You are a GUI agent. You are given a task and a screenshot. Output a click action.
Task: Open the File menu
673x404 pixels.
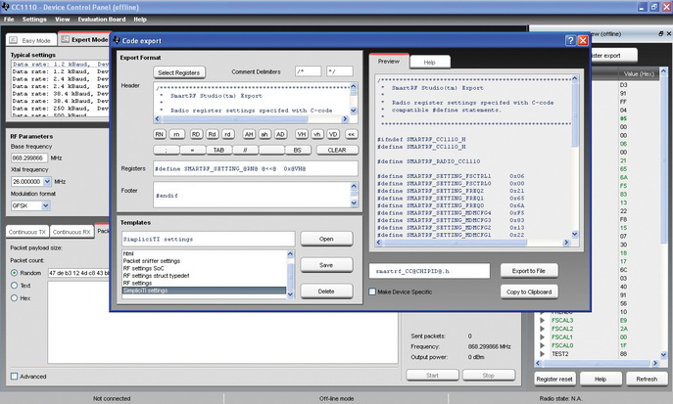9,20
